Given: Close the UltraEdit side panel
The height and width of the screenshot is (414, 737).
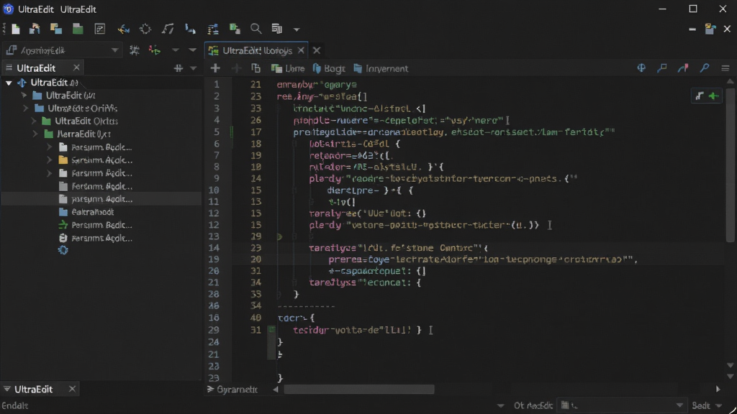Looking at the screenshot, I should (76, 68).
